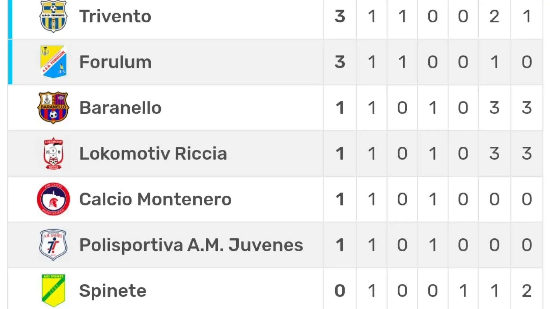Screen dimensions: 550x309
Task: Click the blue marker beside Forulum
Action: [x=10, y=62]
